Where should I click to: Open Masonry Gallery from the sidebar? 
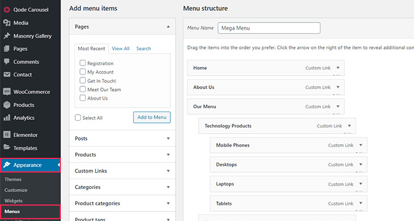click(33, 36)
